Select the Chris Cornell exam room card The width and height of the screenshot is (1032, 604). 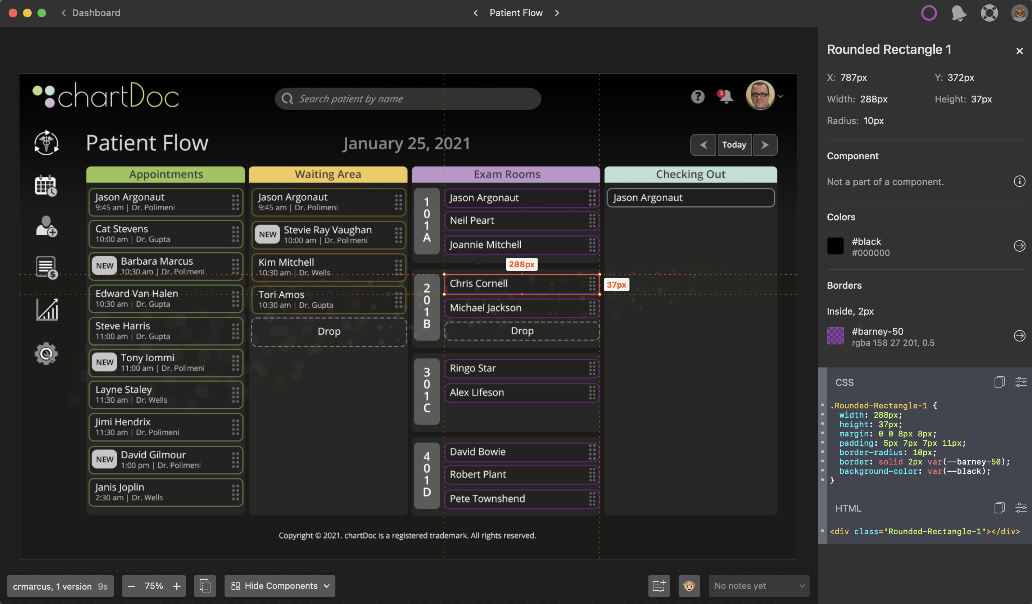coord(522,284)
